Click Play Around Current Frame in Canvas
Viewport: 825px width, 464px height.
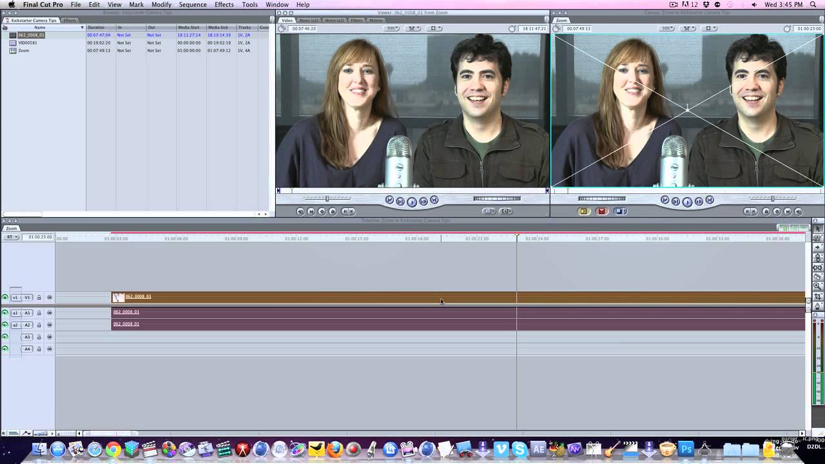tap(699, 202)
